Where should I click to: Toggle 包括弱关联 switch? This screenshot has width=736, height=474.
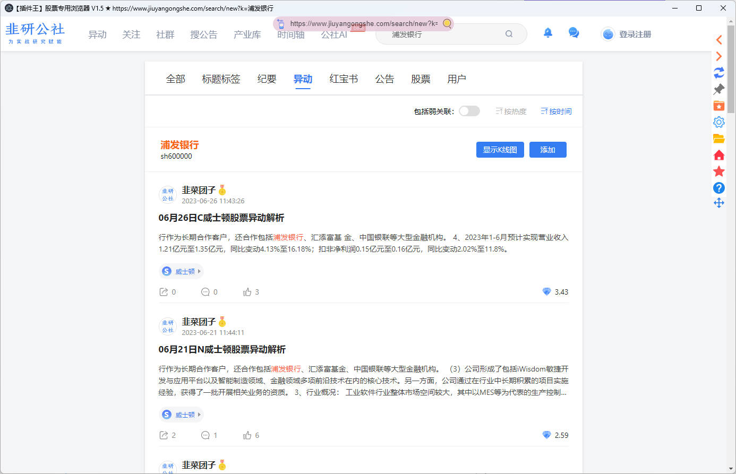point(469,111)
